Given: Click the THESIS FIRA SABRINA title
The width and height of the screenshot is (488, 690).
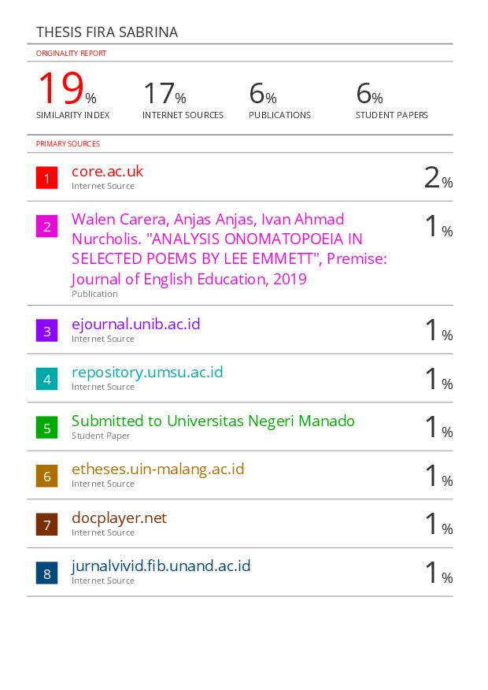Looking at the screenshot, I should 107,32.
